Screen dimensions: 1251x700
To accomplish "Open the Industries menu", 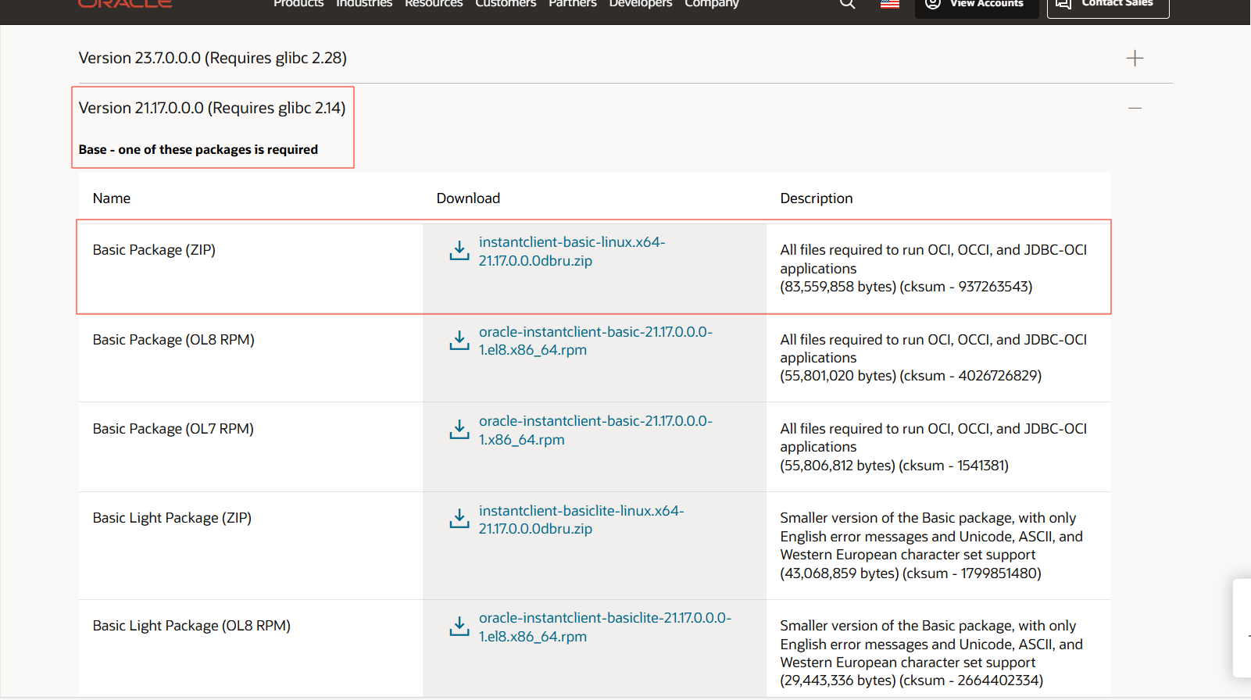I will (x=363, y=4).
